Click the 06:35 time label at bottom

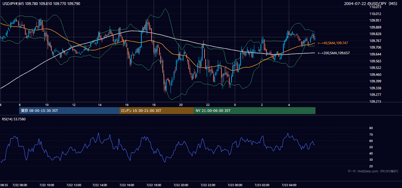click(x=4, y=185)
